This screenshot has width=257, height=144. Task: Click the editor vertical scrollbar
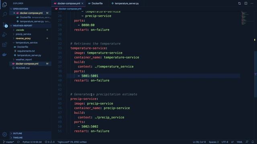[255, 74]
